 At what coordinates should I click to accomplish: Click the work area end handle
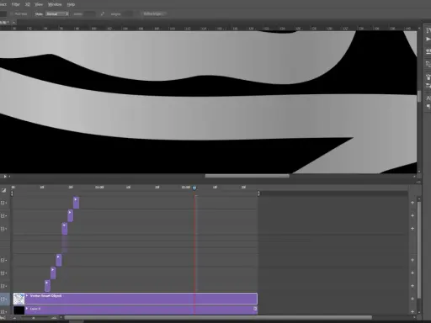tap(258, 193)
